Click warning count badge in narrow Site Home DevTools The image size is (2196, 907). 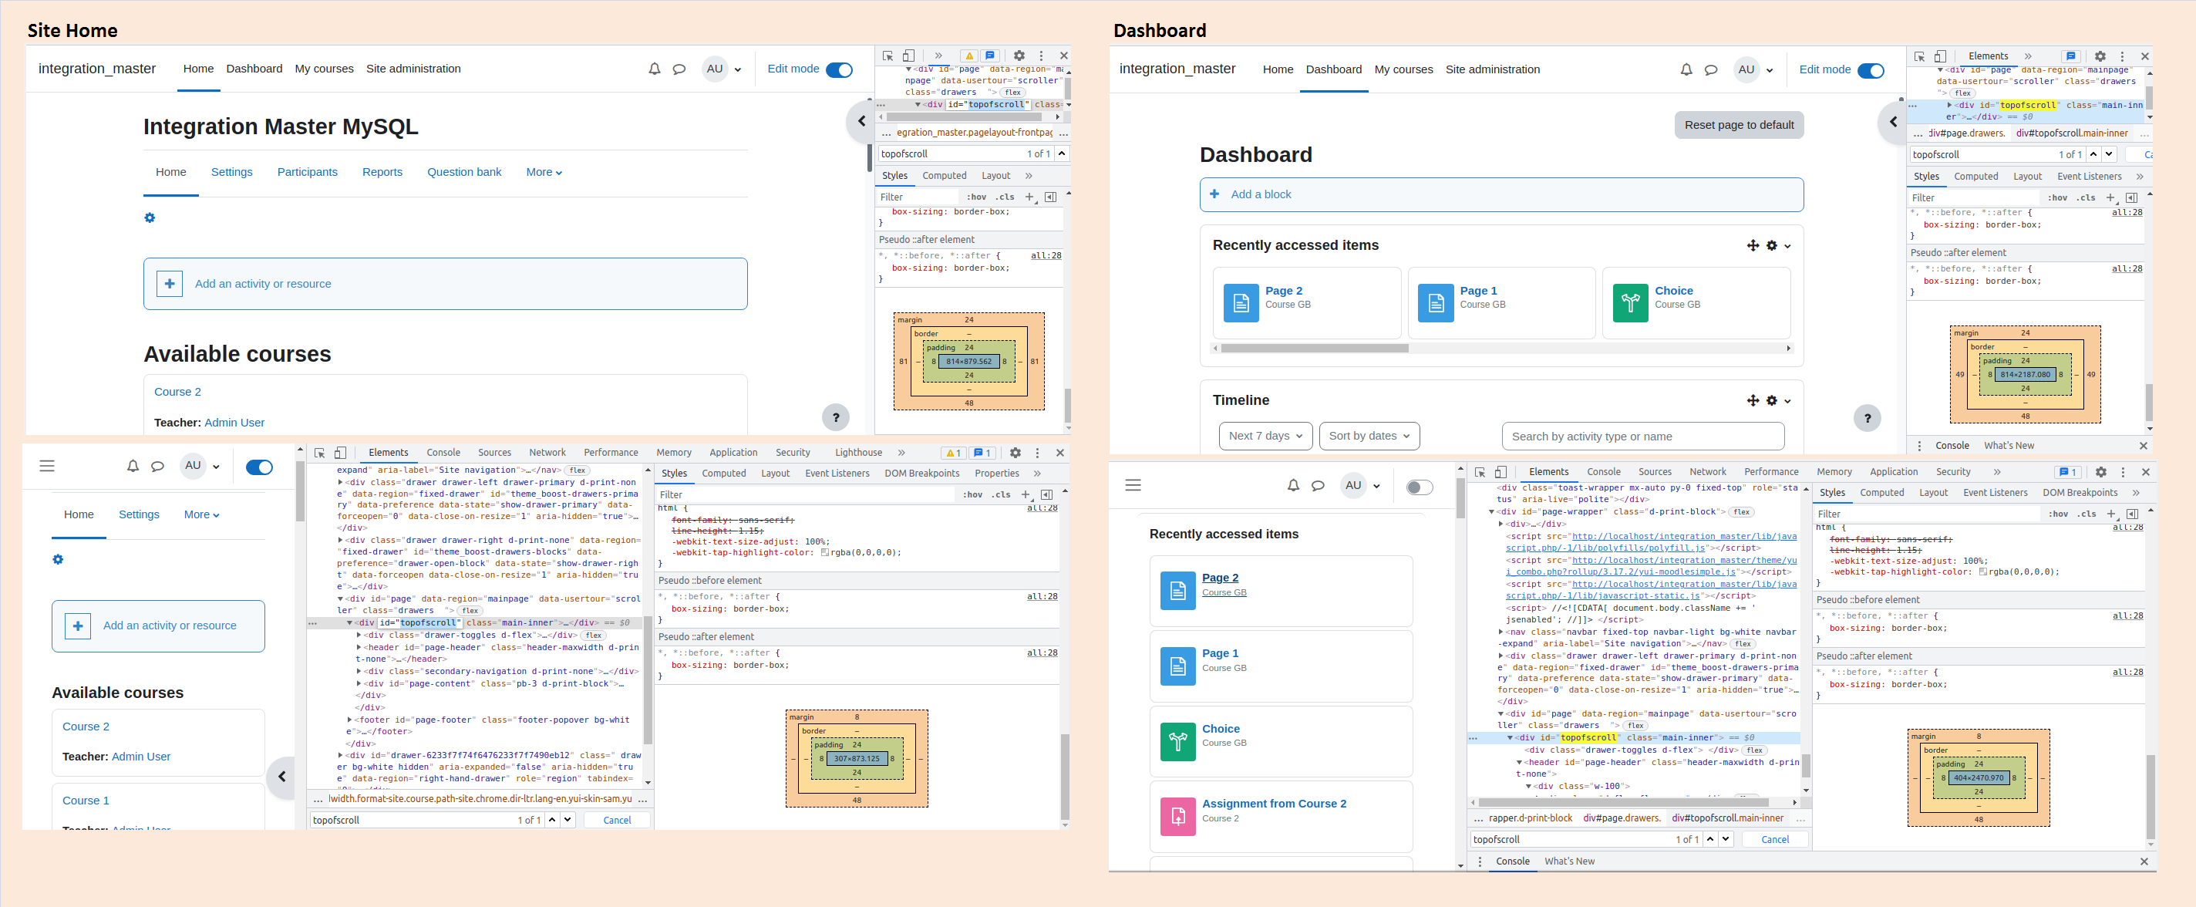952,453
